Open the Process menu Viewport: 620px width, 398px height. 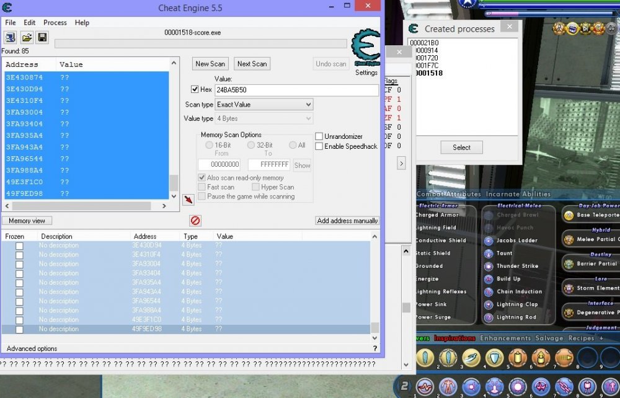55,22
